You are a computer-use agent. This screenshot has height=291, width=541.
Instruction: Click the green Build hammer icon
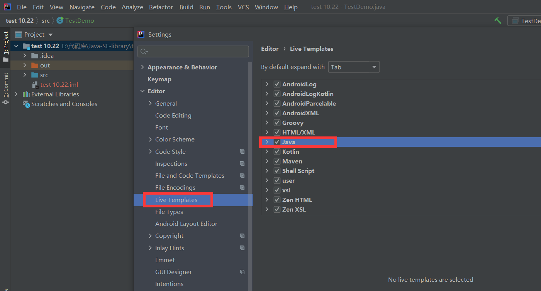[498, 20]
